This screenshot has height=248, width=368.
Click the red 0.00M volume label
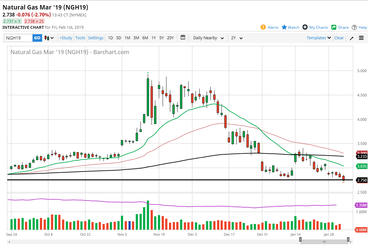click(x=361, y=230)
